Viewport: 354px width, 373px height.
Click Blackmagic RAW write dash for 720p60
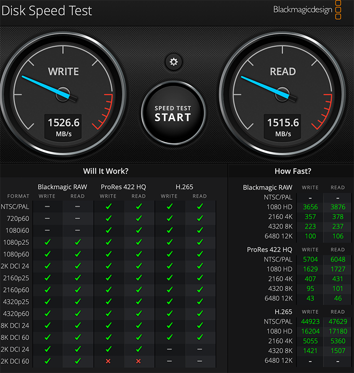point(48,218)
